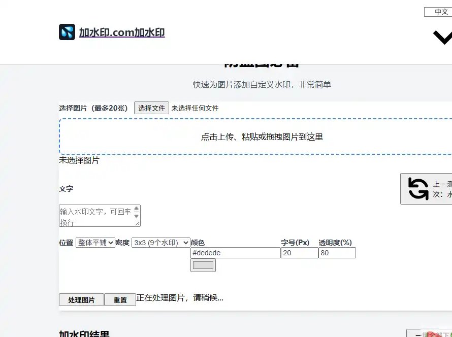Click the dashed upload drop zone
This screenshot has width=452, height=337.
[x=255, y=137]
